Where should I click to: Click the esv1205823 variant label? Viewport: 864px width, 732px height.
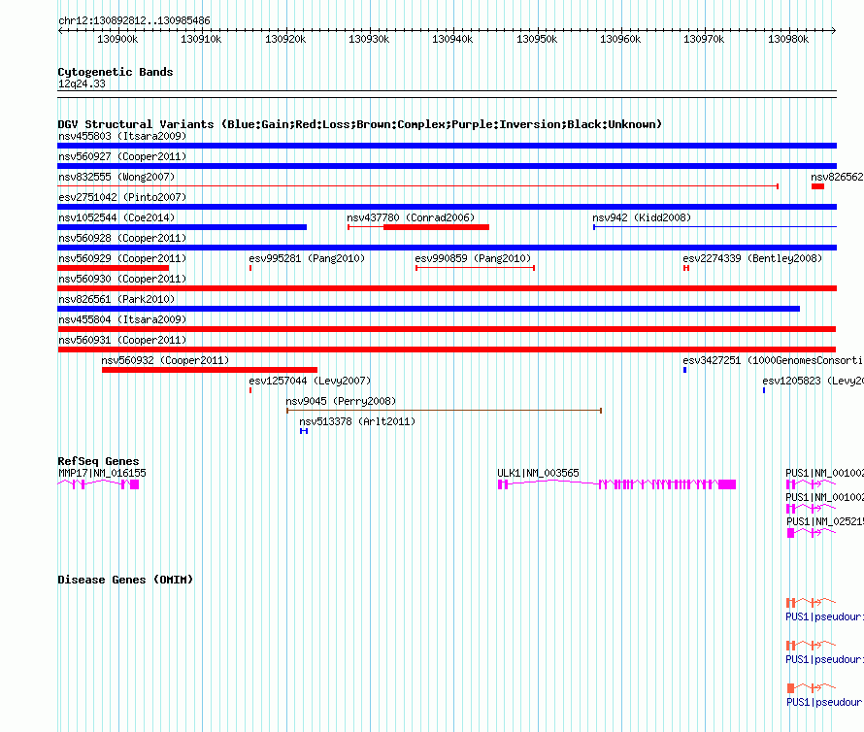coord(813,381)
